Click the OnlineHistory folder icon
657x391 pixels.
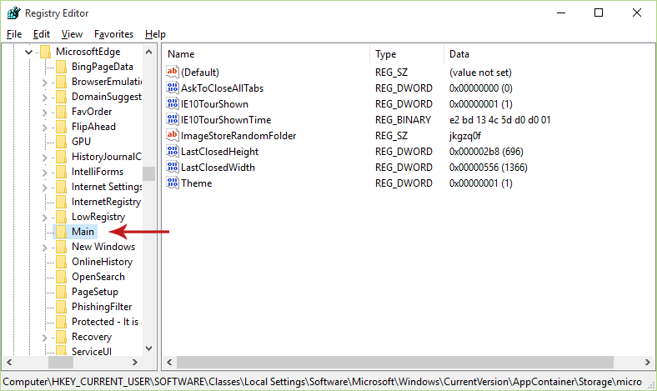(x=61, y=262)
